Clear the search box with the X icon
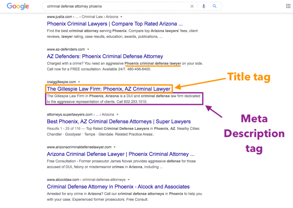 pyautogui.click(x=192, y=6)
